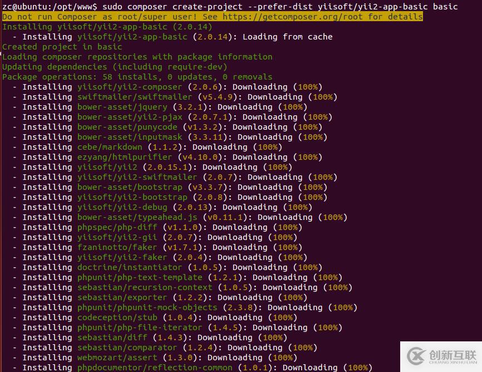482x372 pixels.
Task: Click package name phpunit/phpunit-mock-objects
Action: 147,307
